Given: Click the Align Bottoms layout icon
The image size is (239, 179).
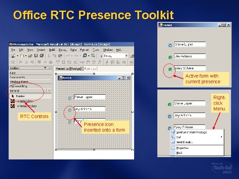Looking at the screenshot, I should click(x=51, y=62).
